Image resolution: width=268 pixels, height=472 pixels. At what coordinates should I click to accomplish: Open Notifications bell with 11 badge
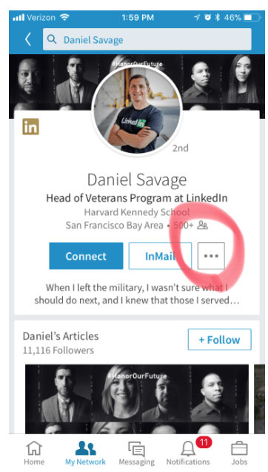(x=188, y=453)
